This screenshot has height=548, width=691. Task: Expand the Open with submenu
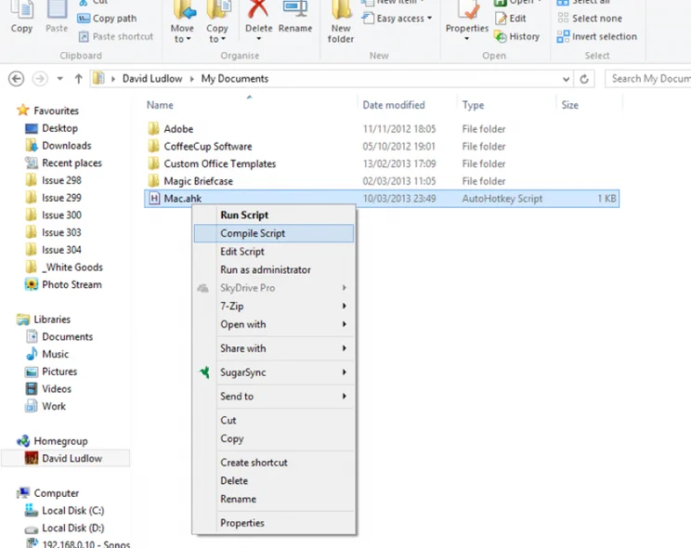[274, 324]
